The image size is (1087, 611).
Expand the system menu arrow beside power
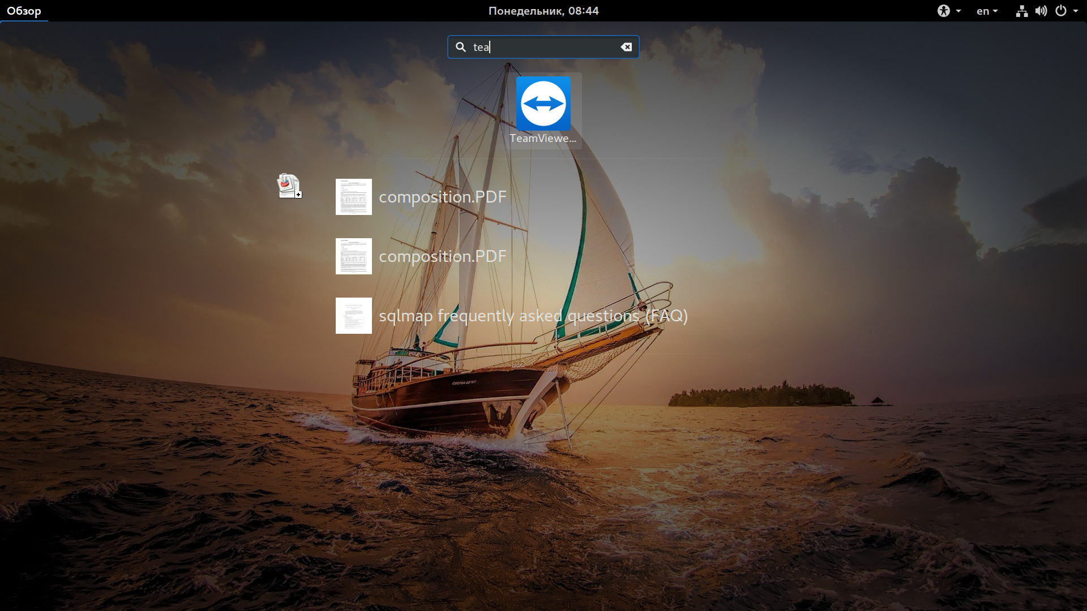(x=1076, y=11)
